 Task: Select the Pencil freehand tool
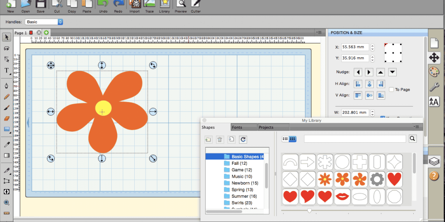point(7,97)
